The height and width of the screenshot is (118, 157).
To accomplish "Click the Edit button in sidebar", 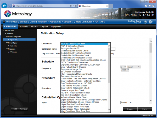I will [x=15, y=109].
